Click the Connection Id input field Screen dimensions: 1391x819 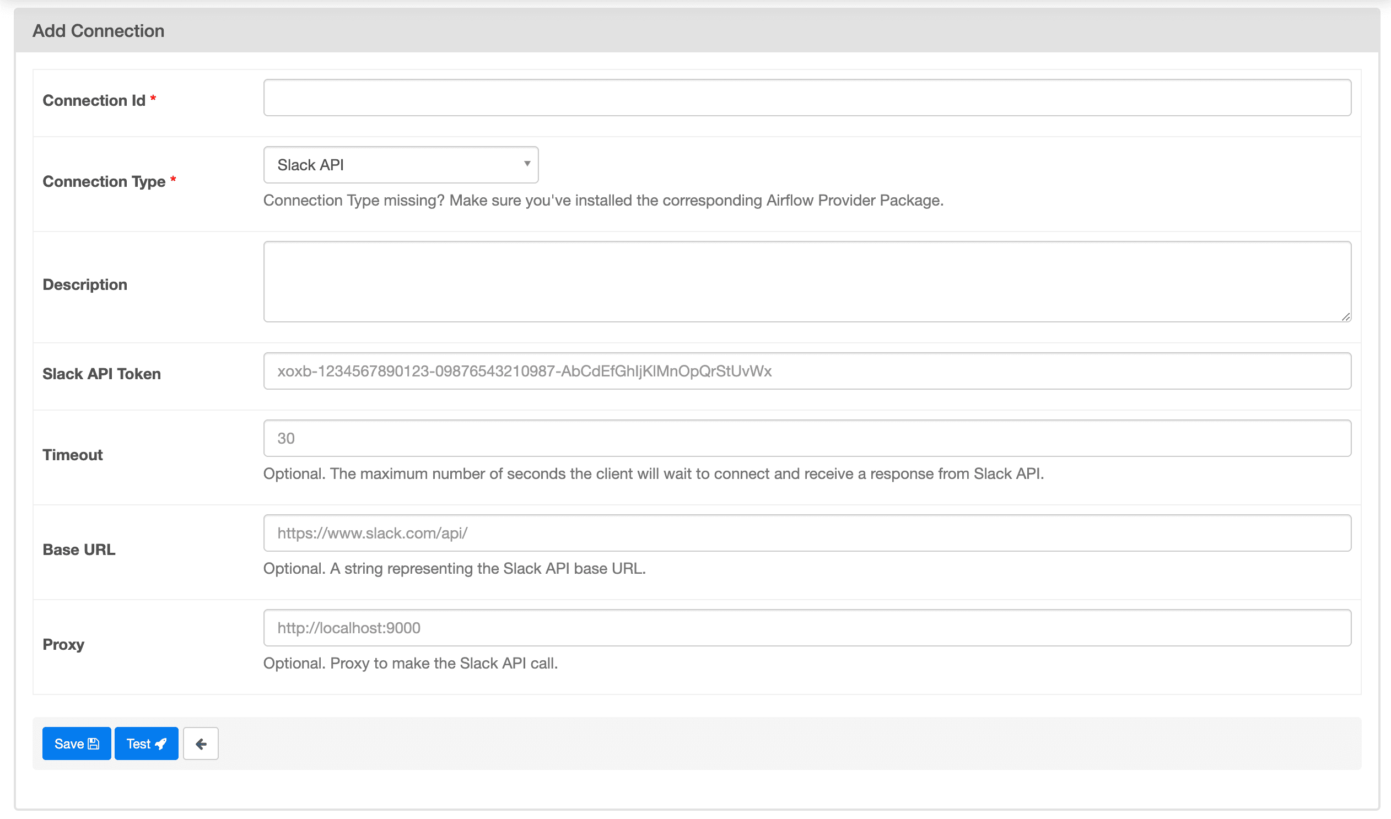pyautogui.click(x=807, y=98)
